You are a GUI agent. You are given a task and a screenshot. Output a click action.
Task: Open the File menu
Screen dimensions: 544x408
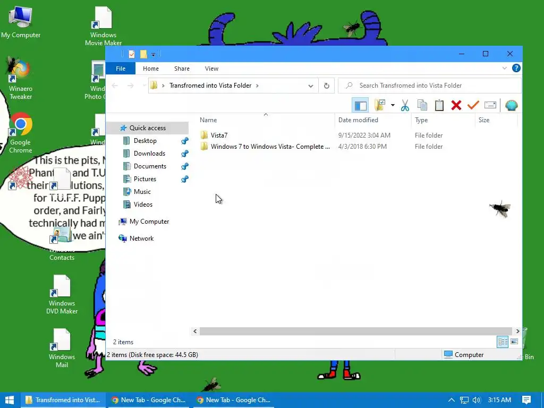coord(121,69)
